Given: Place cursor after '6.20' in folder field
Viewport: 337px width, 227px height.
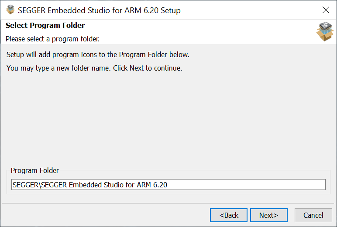Looking at the screenshot, I should click(x=168, y=185).
